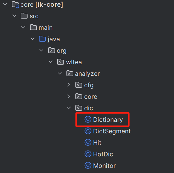Click the Dictionary class icon
Image resolution: width=174 pixels, height=173 pixels.
pyautogui.click(x=88, y=120)
